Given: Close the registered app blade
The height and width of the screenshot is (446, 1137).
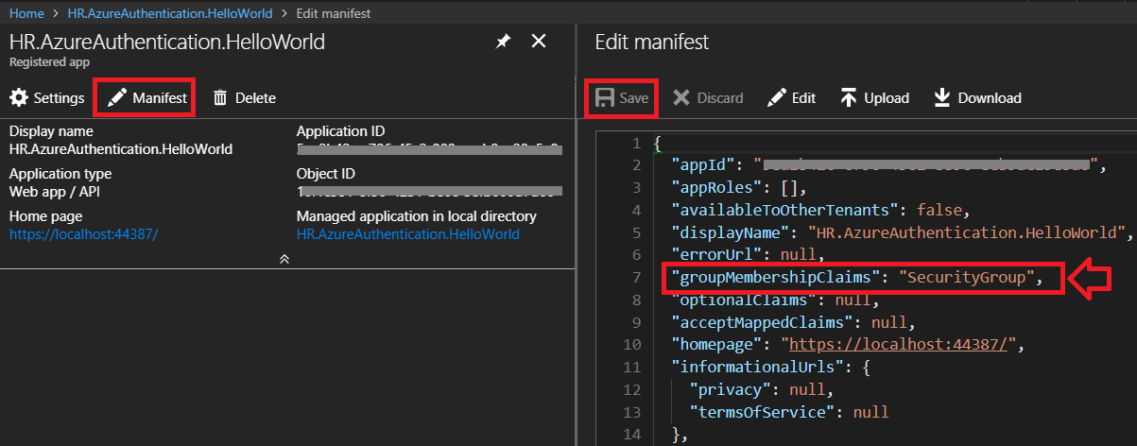Looking at the screenshot, I should click(539, 41).
